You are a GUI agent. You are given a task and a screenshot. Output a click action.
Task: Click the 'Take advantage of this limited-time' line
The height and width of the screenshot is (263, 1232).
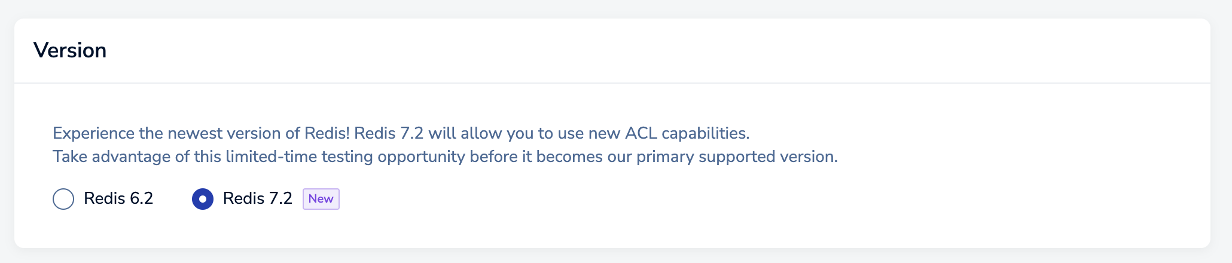[445, 157]
